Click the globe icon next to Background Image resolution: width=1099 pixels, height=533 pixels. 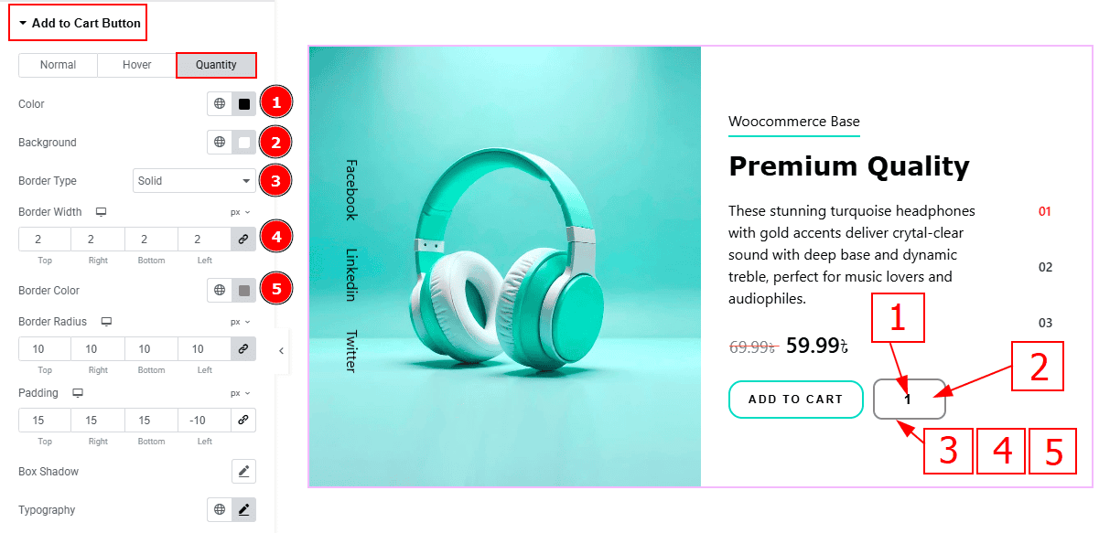click(x=220, y=143)
